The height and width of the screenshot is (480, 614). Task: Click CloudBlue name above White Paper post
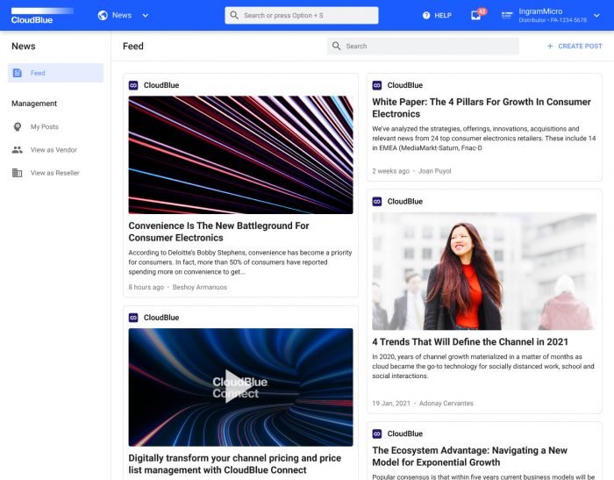tap(405, 85)
